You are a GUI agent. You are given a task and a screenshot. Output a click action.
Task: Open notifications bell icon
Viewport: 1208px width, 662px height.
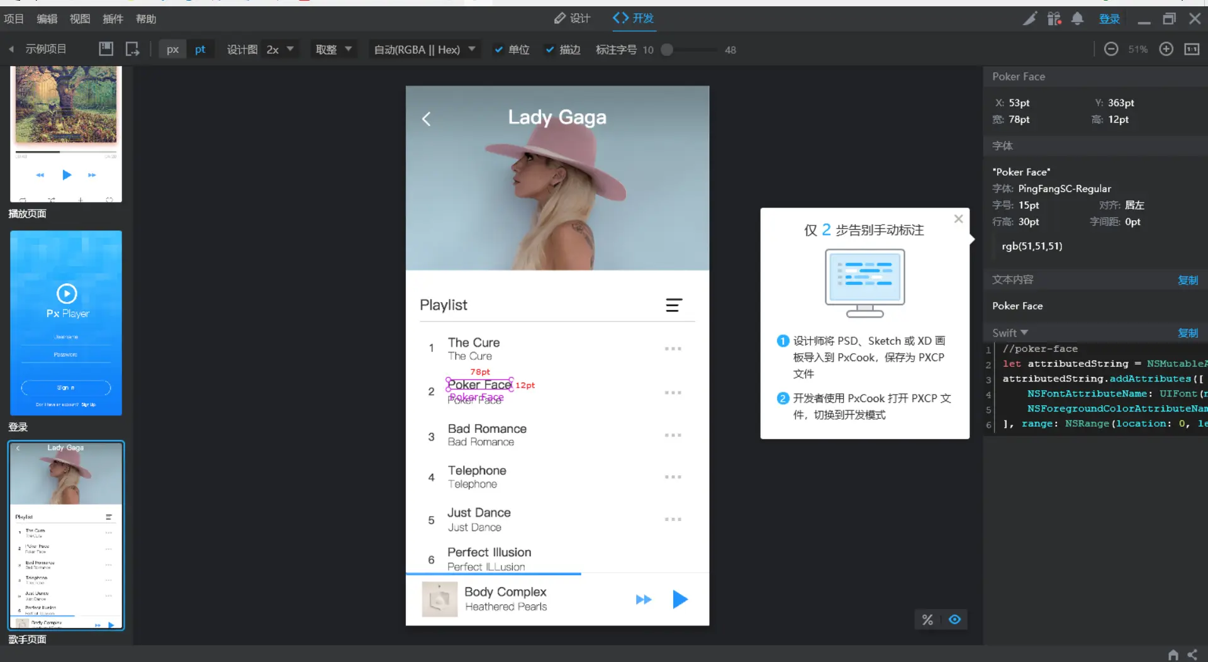[1077, 18]
